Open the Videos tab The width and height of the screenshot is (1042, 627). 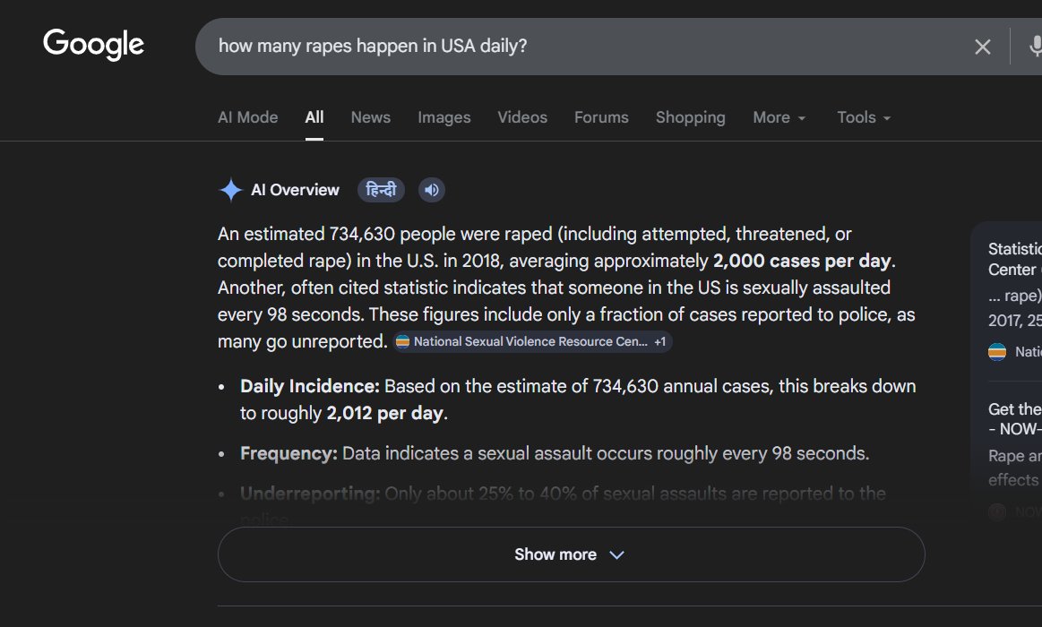coord(522,117)
